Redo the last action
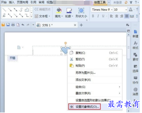 pyautogui.click(x=28, y=25)
